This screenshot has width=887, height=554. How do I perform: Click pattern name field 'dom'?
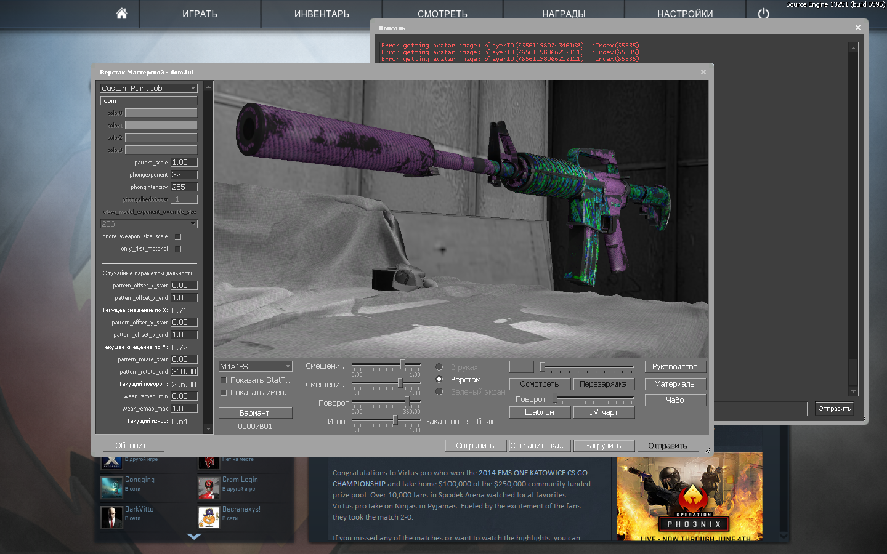pyautogui.click(x=149, y=100)
